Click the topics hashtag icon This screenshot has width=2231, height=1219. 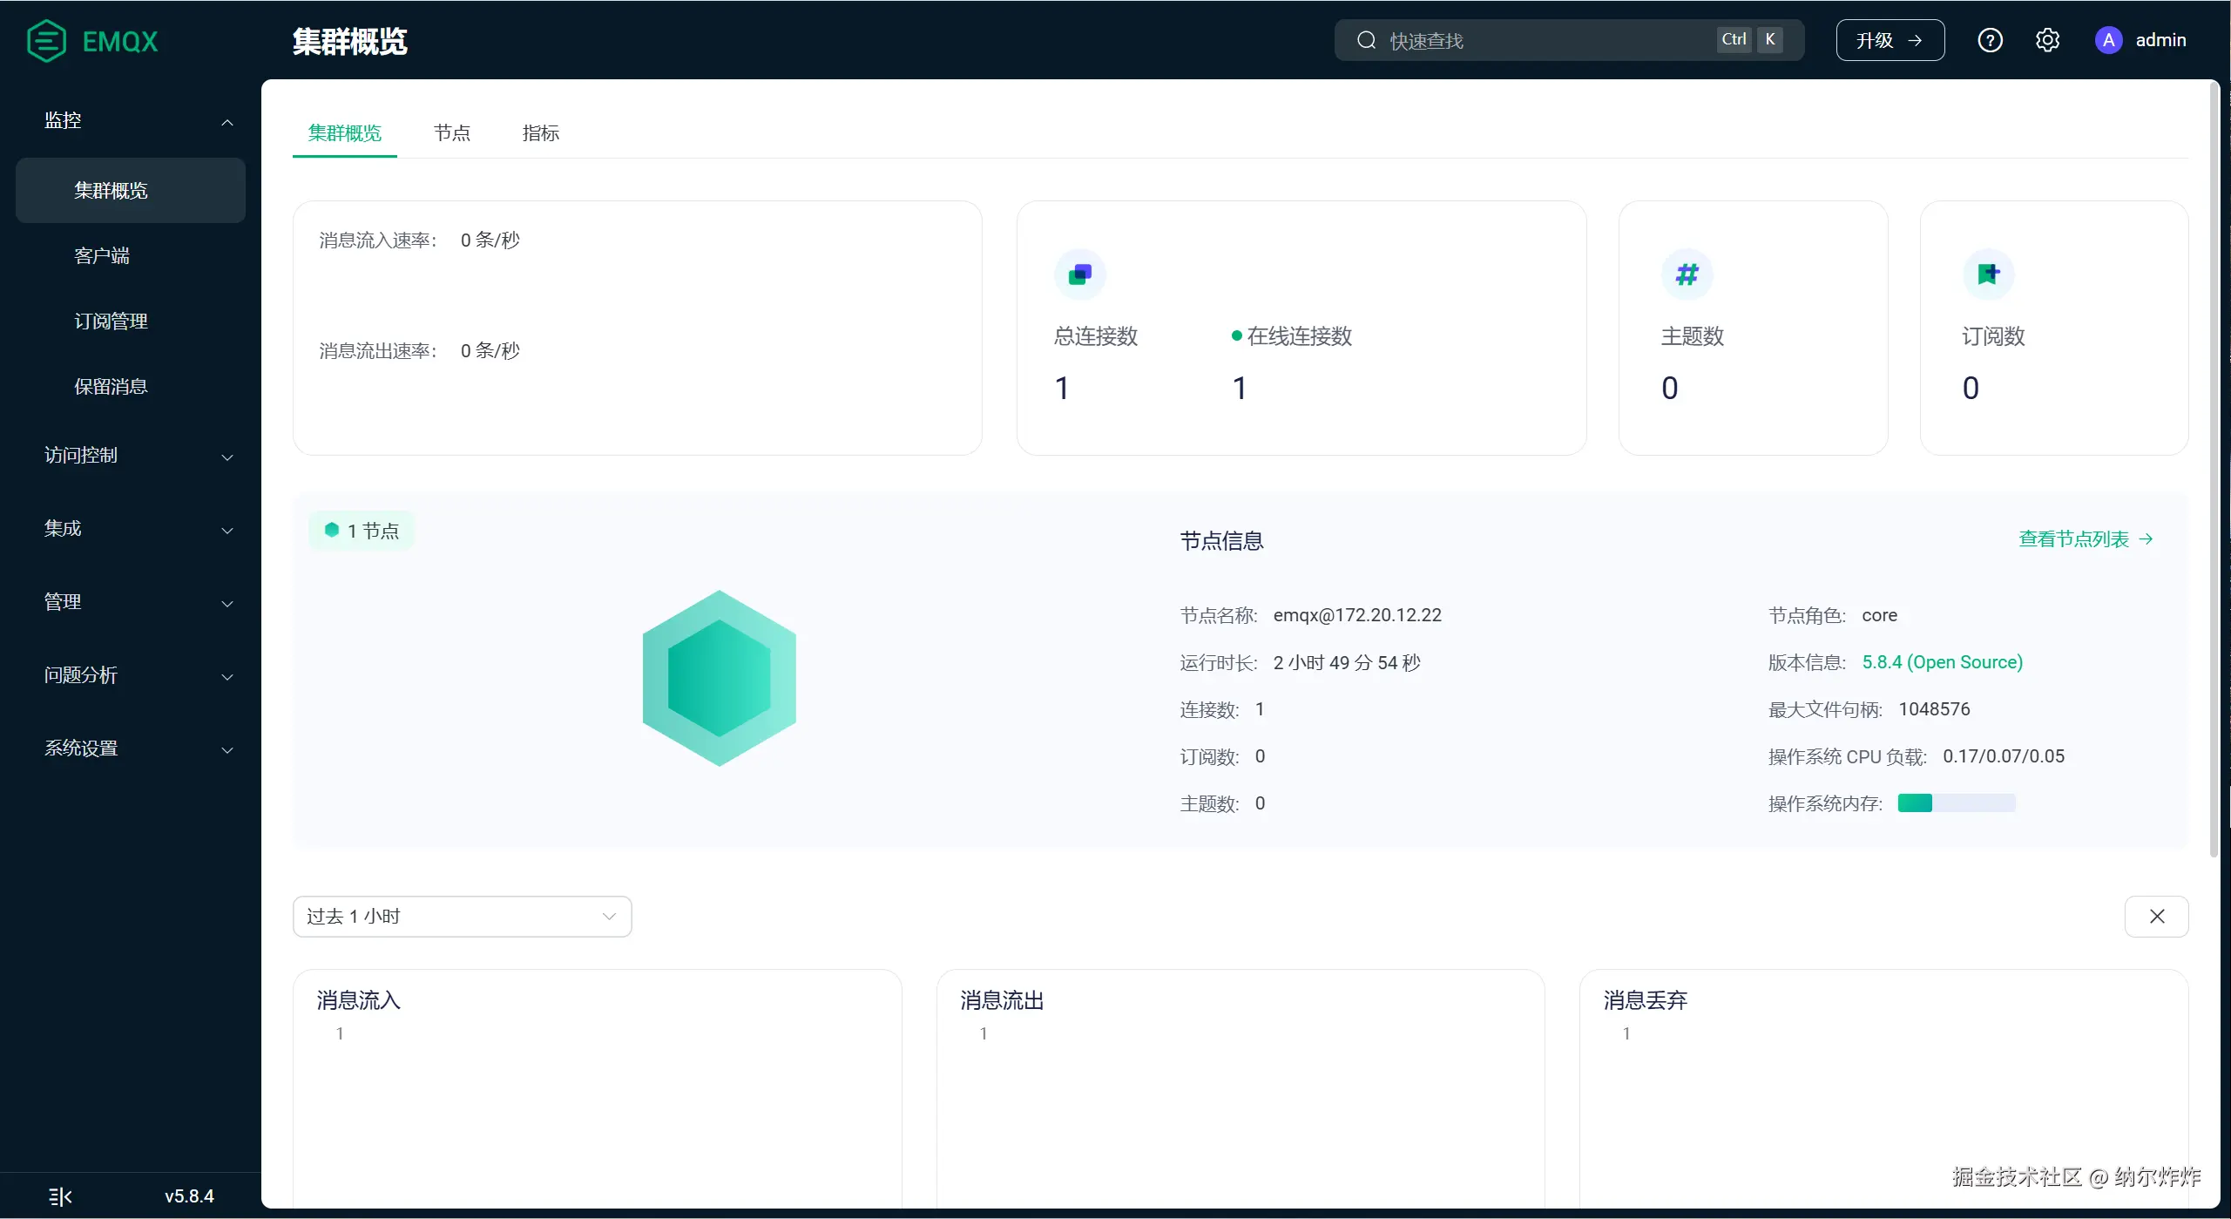[x=1687, y=274]
